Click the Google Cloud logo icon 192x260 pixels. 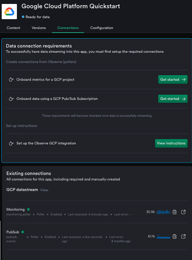9,12
